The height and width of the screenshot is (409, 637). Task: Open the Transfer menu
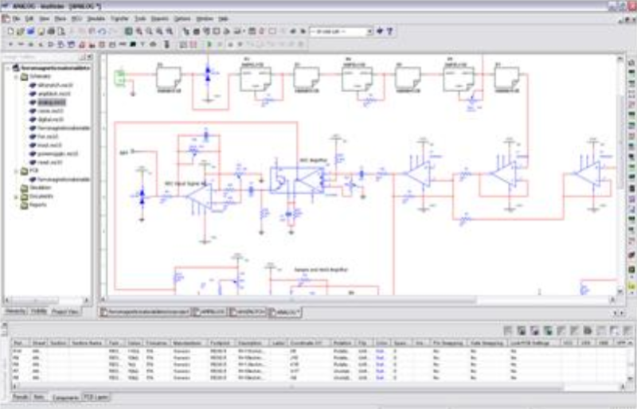[x=119, y=18]
